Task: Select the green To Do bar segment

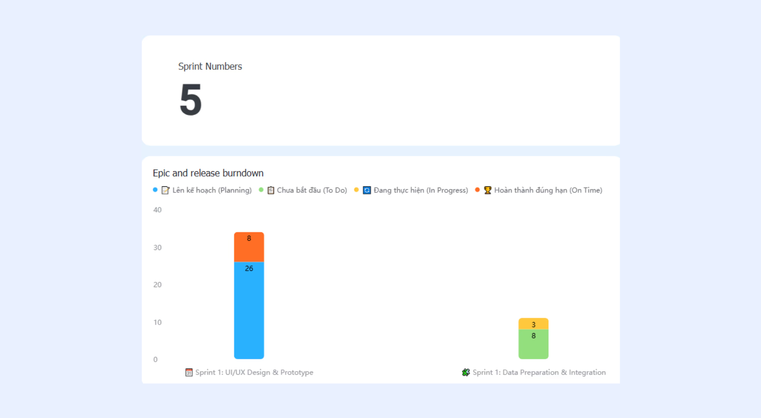Action: 533,344
